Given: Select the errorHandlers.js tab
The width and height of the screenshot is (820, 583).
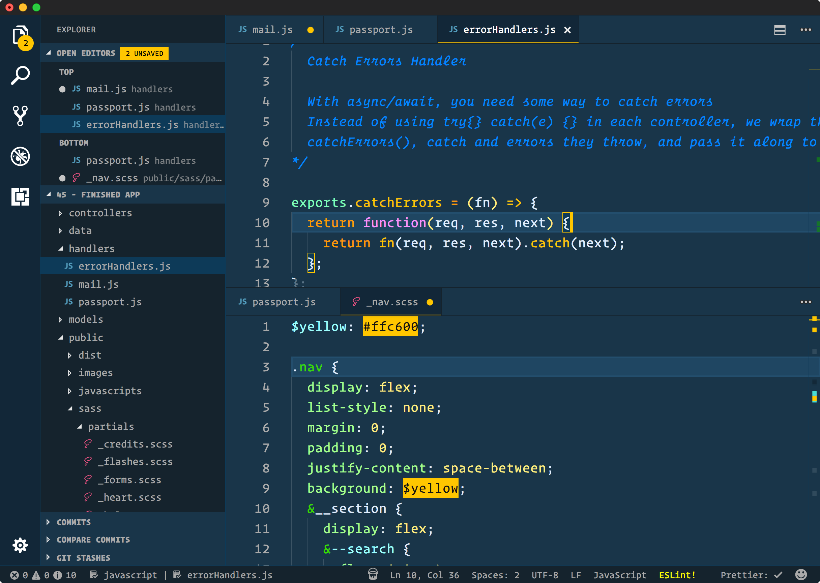Looking at the screenshot, I should tap(506, 29).
